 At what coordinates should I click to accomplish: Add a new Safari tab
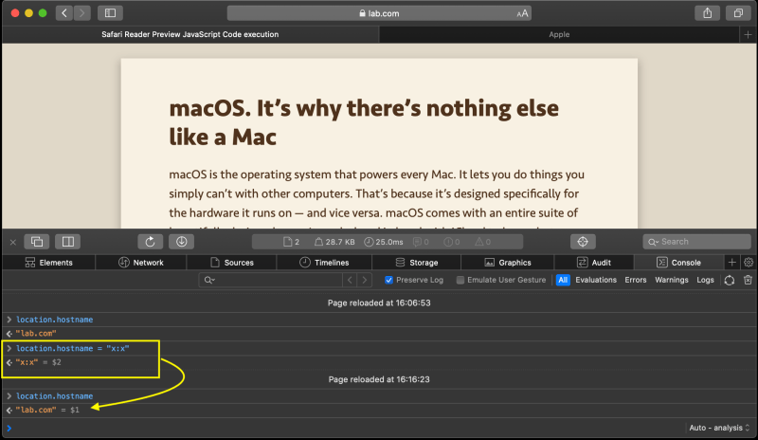point(748,34)
